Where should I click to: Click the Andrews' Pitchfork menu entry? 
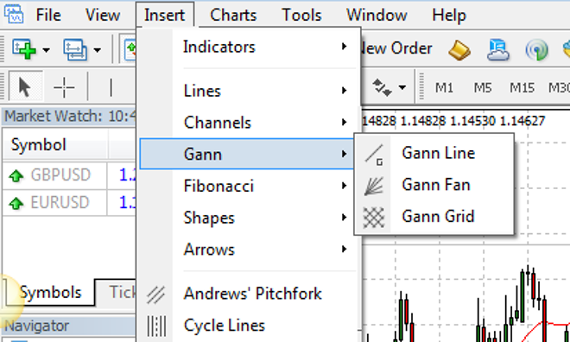point(249,294)
